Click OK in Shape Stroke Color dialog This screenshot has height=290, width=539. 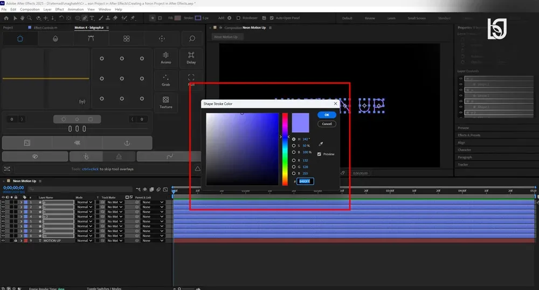(327, 115)
